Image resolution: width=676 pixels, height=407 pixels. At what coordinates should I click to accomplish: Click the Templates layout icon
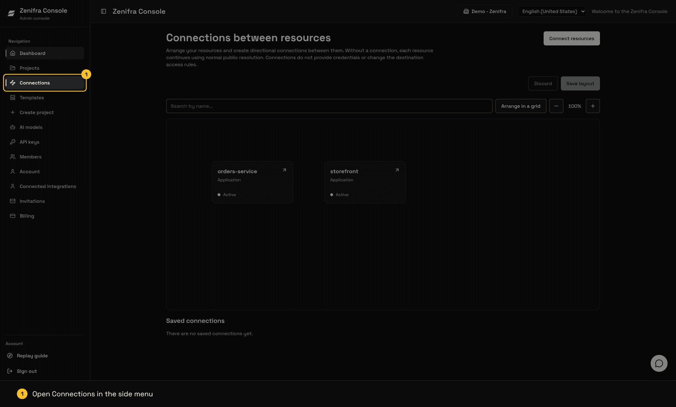point(13,98)
